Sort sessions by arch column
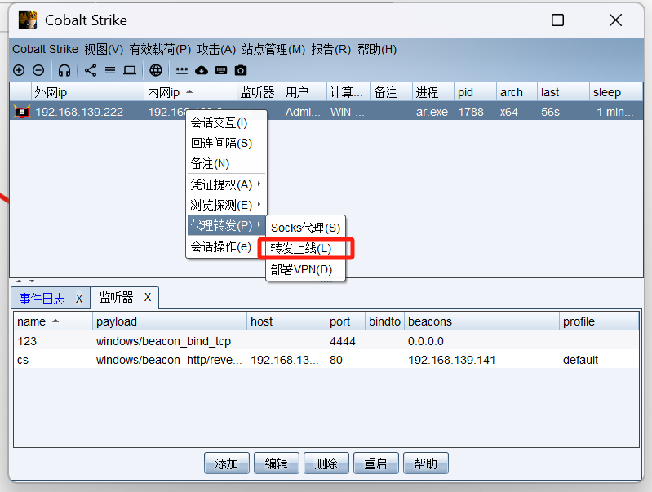 coord(517,92)
